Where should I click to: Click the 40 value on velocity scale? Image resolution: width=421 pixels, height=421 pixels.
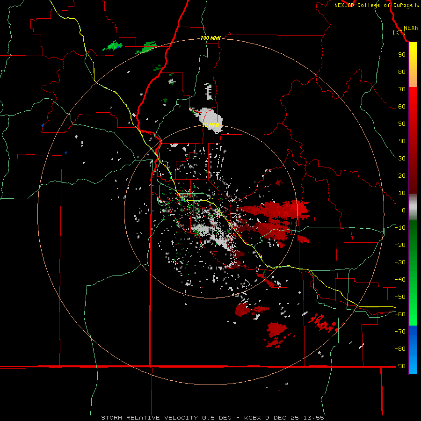click(402, 141)
